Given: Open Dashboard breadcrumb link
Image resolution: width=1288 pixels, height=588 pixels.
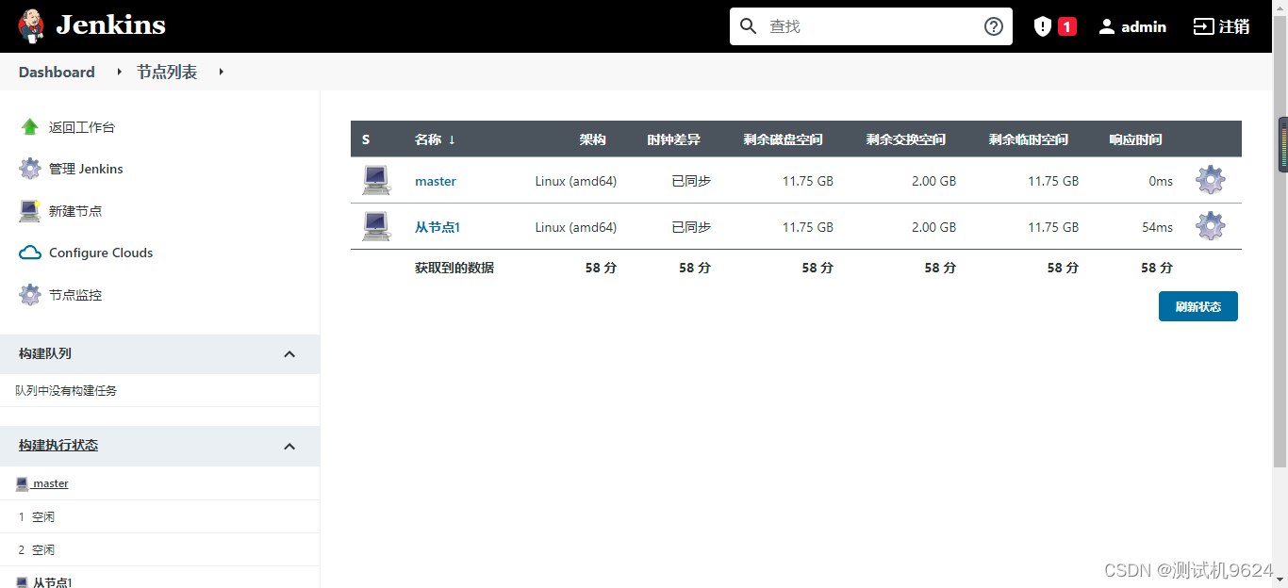Looking at the screenshot, I should (57, 72).
